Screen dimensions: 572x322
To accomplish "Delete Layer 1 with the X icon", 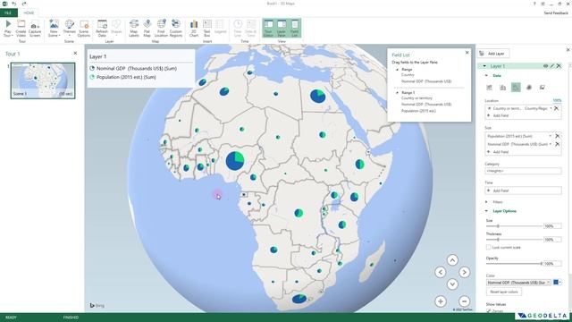I will tap(559, 66).
